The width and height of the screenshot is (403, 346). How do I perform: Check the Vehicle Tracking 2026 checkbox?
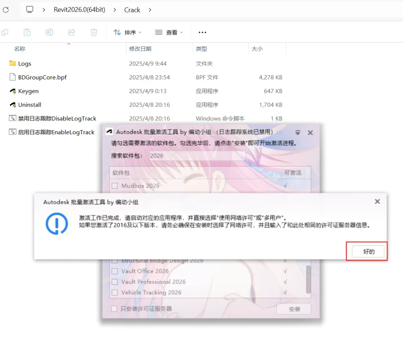115,292
